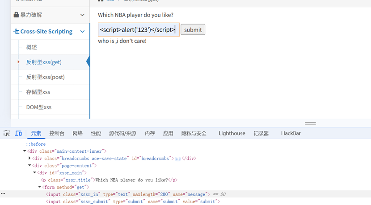
Task: Open the 存储型xss sidebar link
Action: 38,92
